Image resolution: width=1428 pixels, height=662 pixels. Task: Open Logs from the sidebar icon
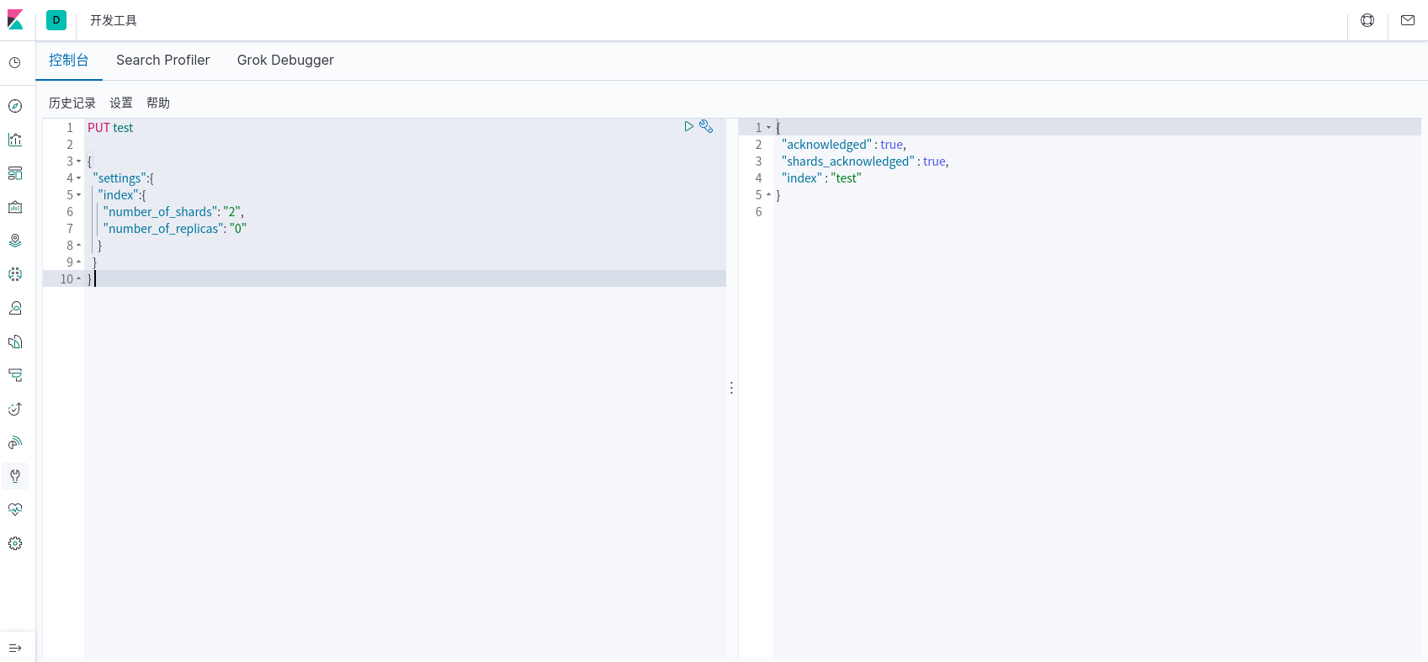point(15,342)
